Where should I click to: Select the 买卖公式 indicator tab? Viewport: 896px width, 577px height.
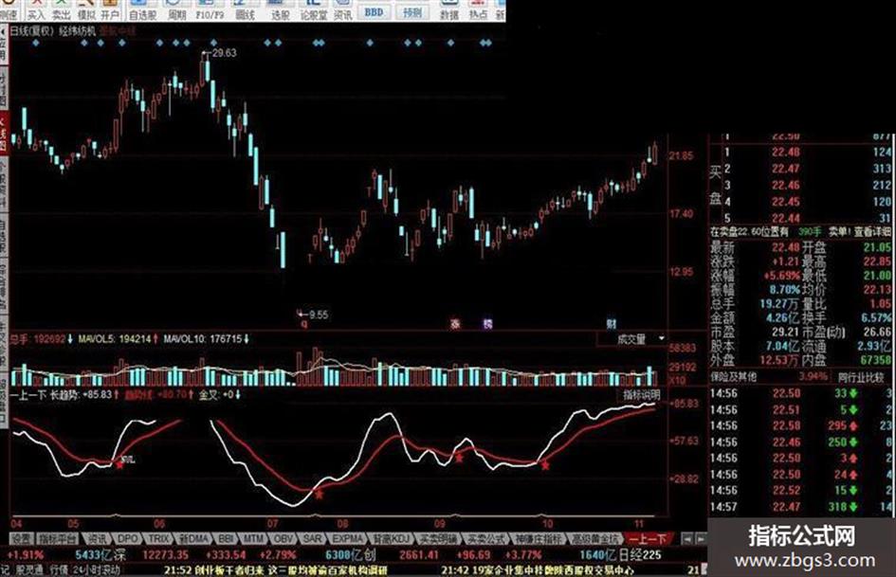[485, 539]
